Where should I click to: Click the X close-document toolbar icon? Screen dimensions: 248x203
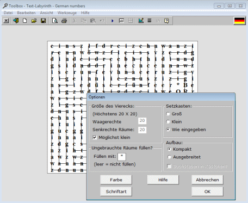pos(6,21)
